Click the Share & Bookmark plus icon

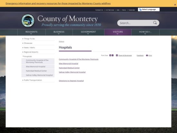[117, 55]
